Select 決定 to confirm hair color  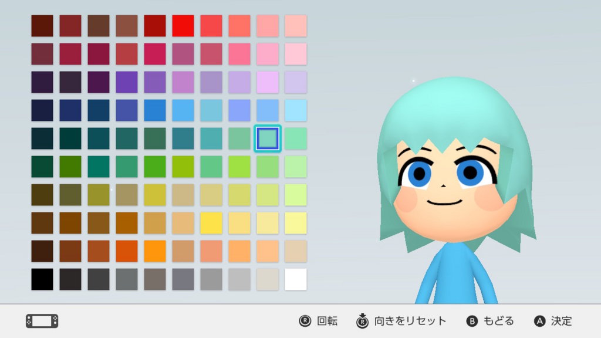[562, 321]
